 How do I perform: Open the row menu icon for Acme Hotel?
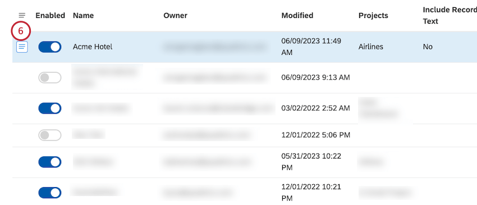(x=22, y=47)
